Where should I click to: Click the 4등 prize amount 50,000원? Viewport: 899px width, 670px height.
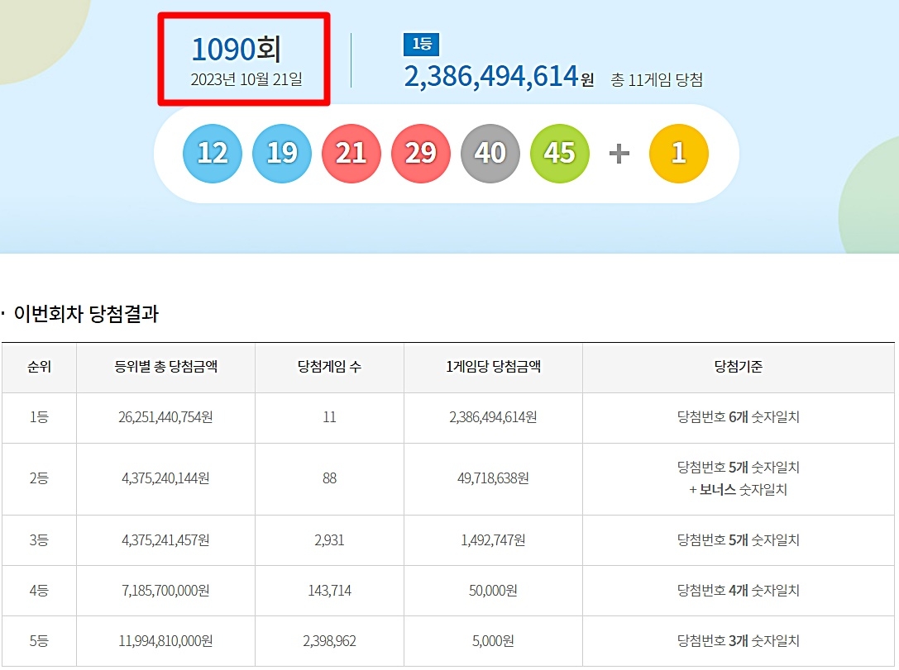click(493, 591)
